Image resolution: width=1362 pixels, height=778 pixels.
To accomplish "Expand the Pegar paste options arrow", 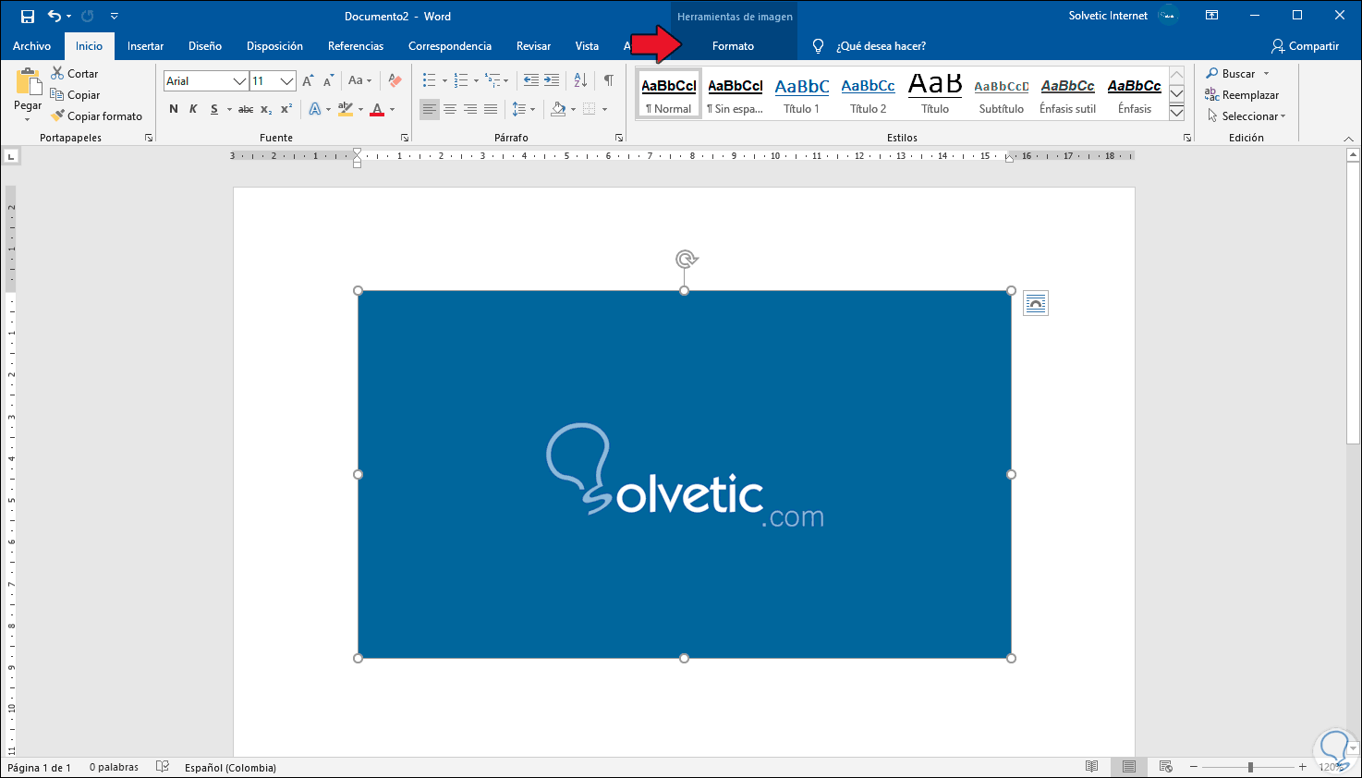I will pos(28,119).
